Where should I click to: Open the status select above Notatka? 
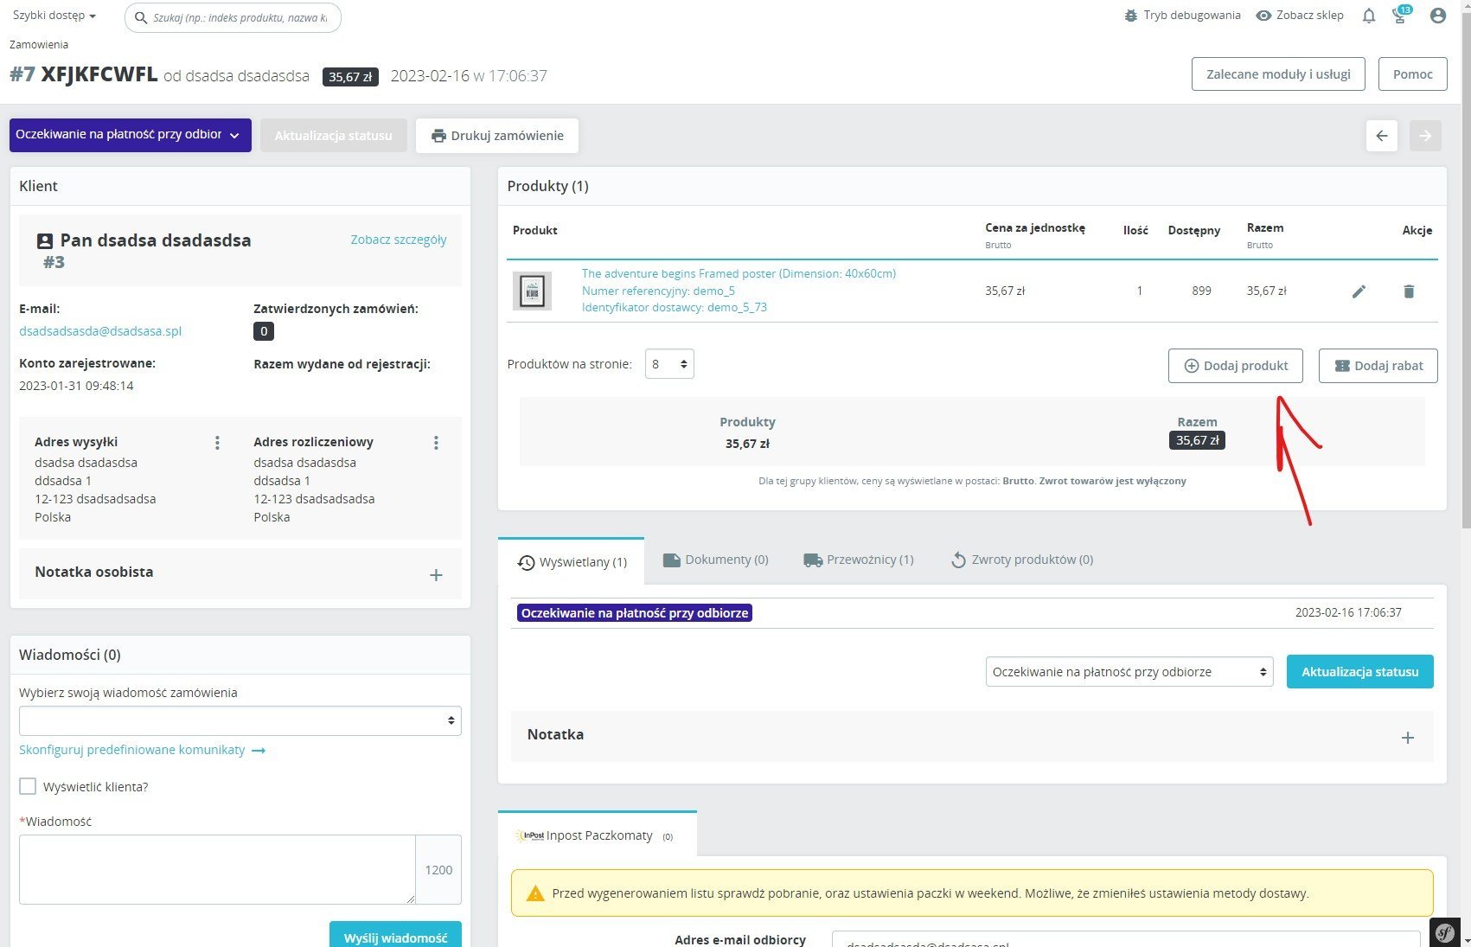[x=1129, y=672]
